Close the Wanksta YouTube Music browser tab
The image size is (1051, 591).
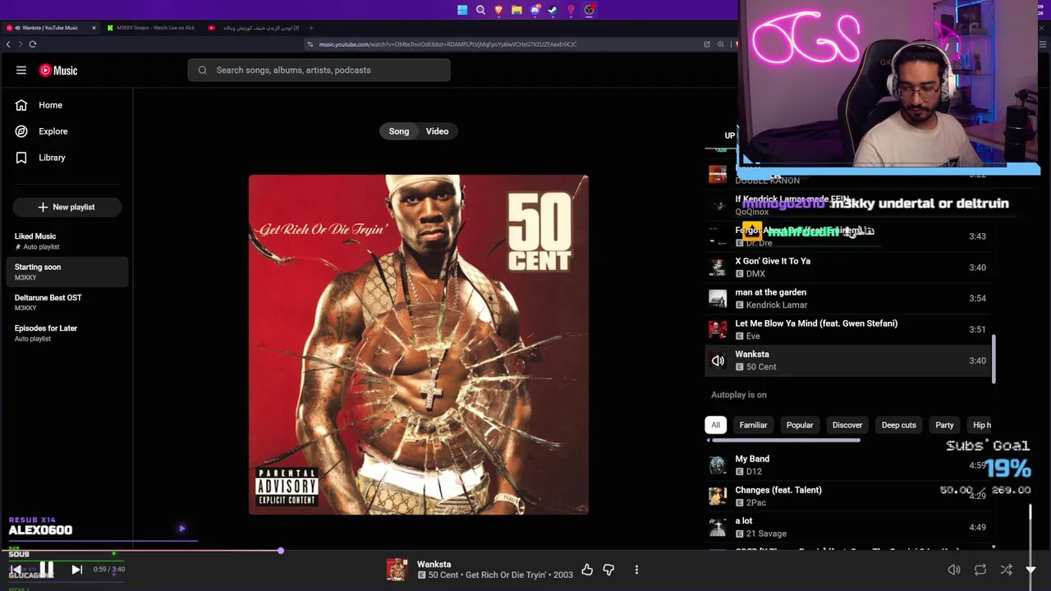tap(94, 28)
